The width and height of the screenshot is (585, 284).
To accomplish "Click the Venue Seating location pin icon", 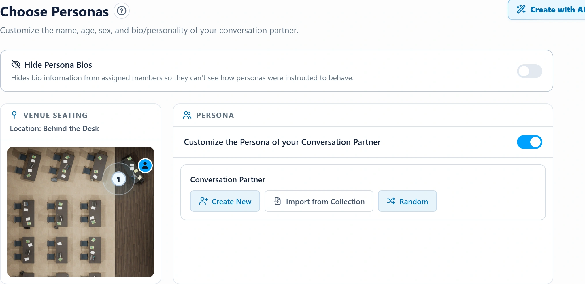I will [x=14, y=115].
